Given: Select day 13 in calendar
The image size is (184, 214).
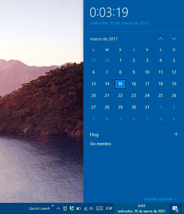Looking at the screenshot, I should tap(94, 84).
